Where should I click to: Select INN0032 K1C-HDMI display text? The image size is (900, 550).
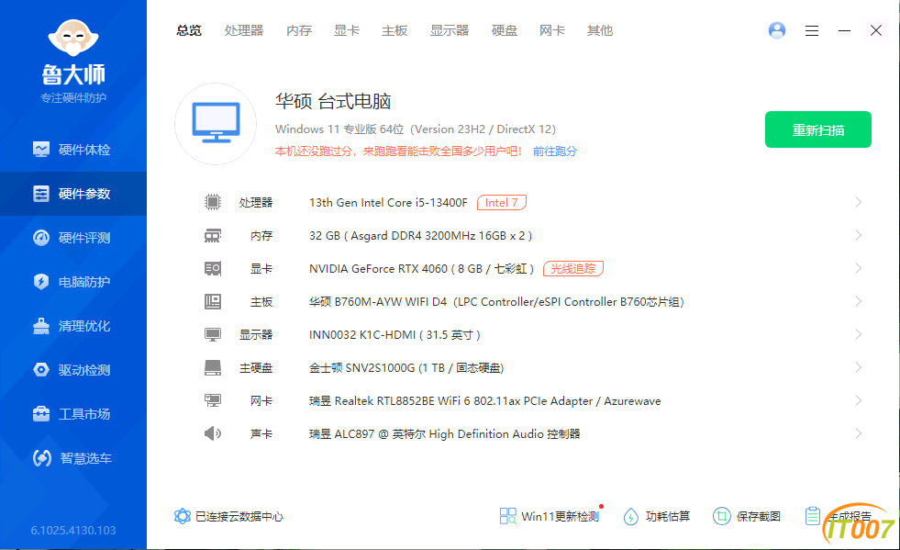(x=394, y=334)
